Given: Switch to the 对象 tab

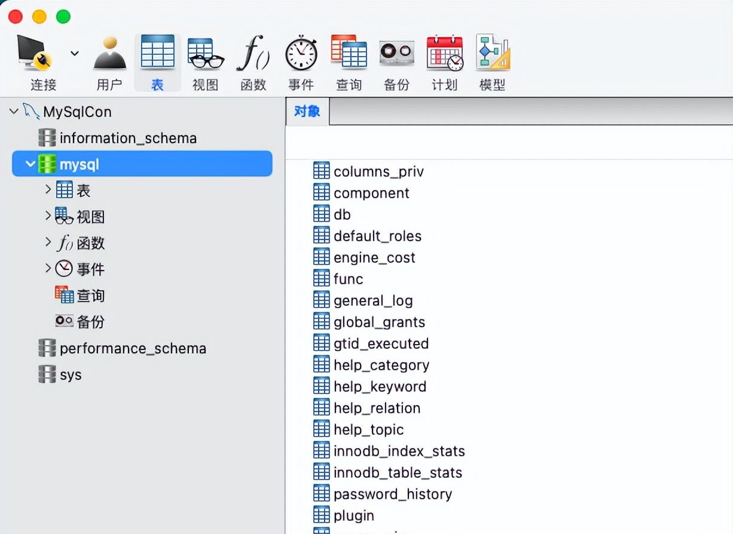Looking at the screenshot, I should 307,111.
